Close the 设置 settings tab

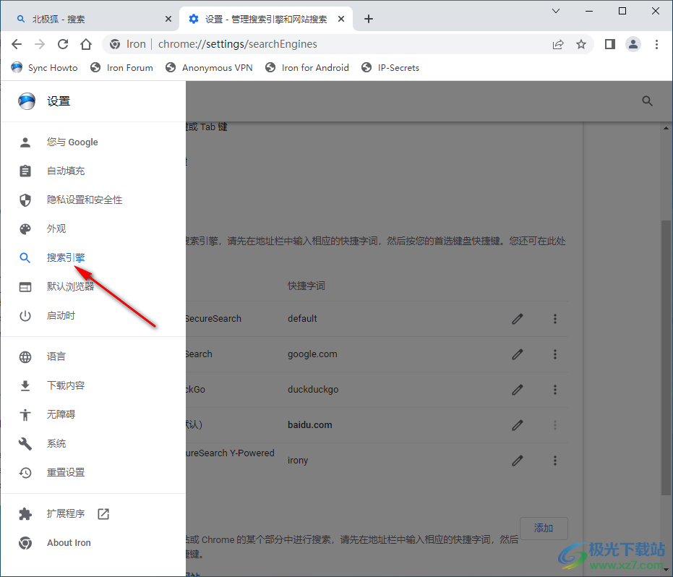341,19
